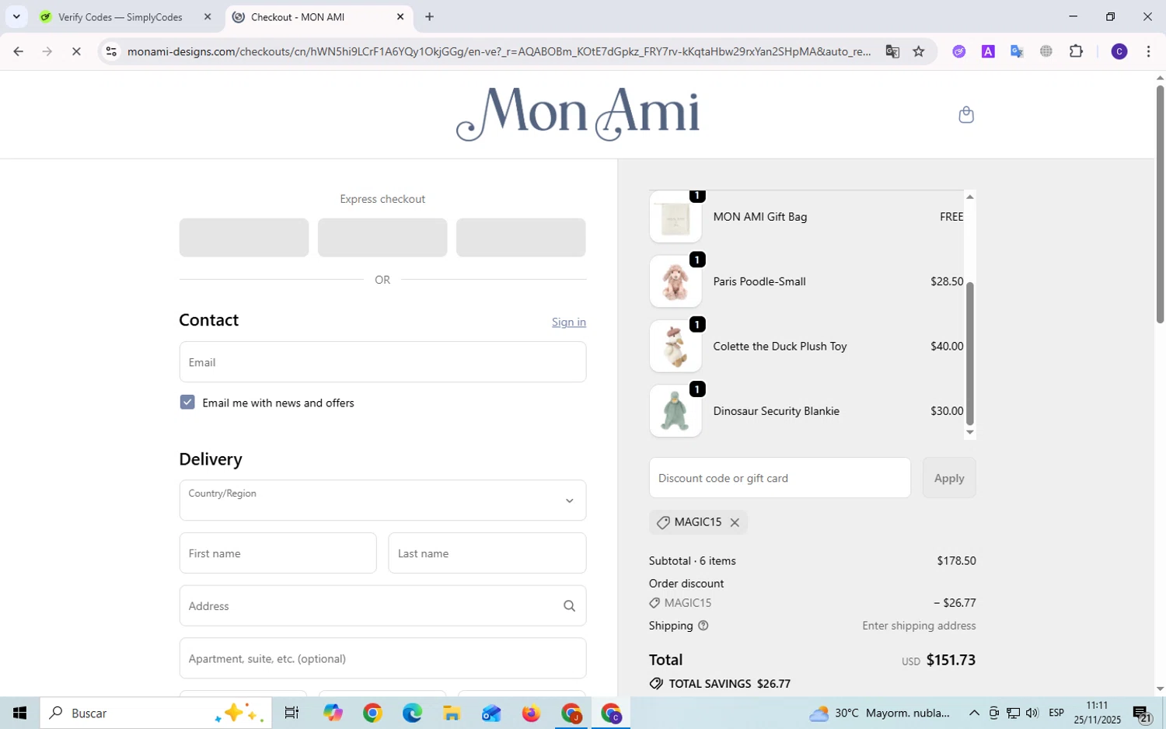Stop loading the page
1166x729 pixels.
pos(76,51)
